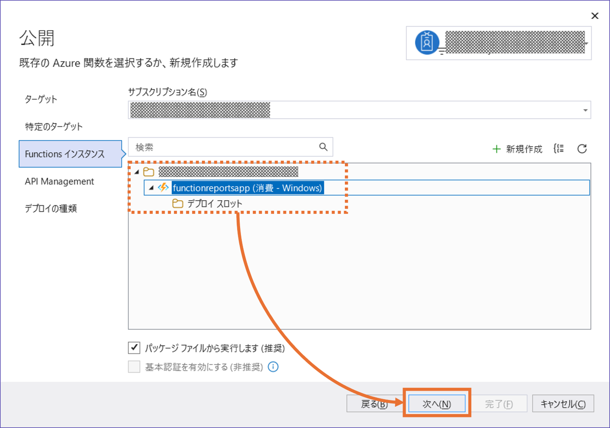The height and width of the screenshot is (428, 610).
Task: Select the lightning icon on functionreportsapp
Action: (x=163, y=187)
